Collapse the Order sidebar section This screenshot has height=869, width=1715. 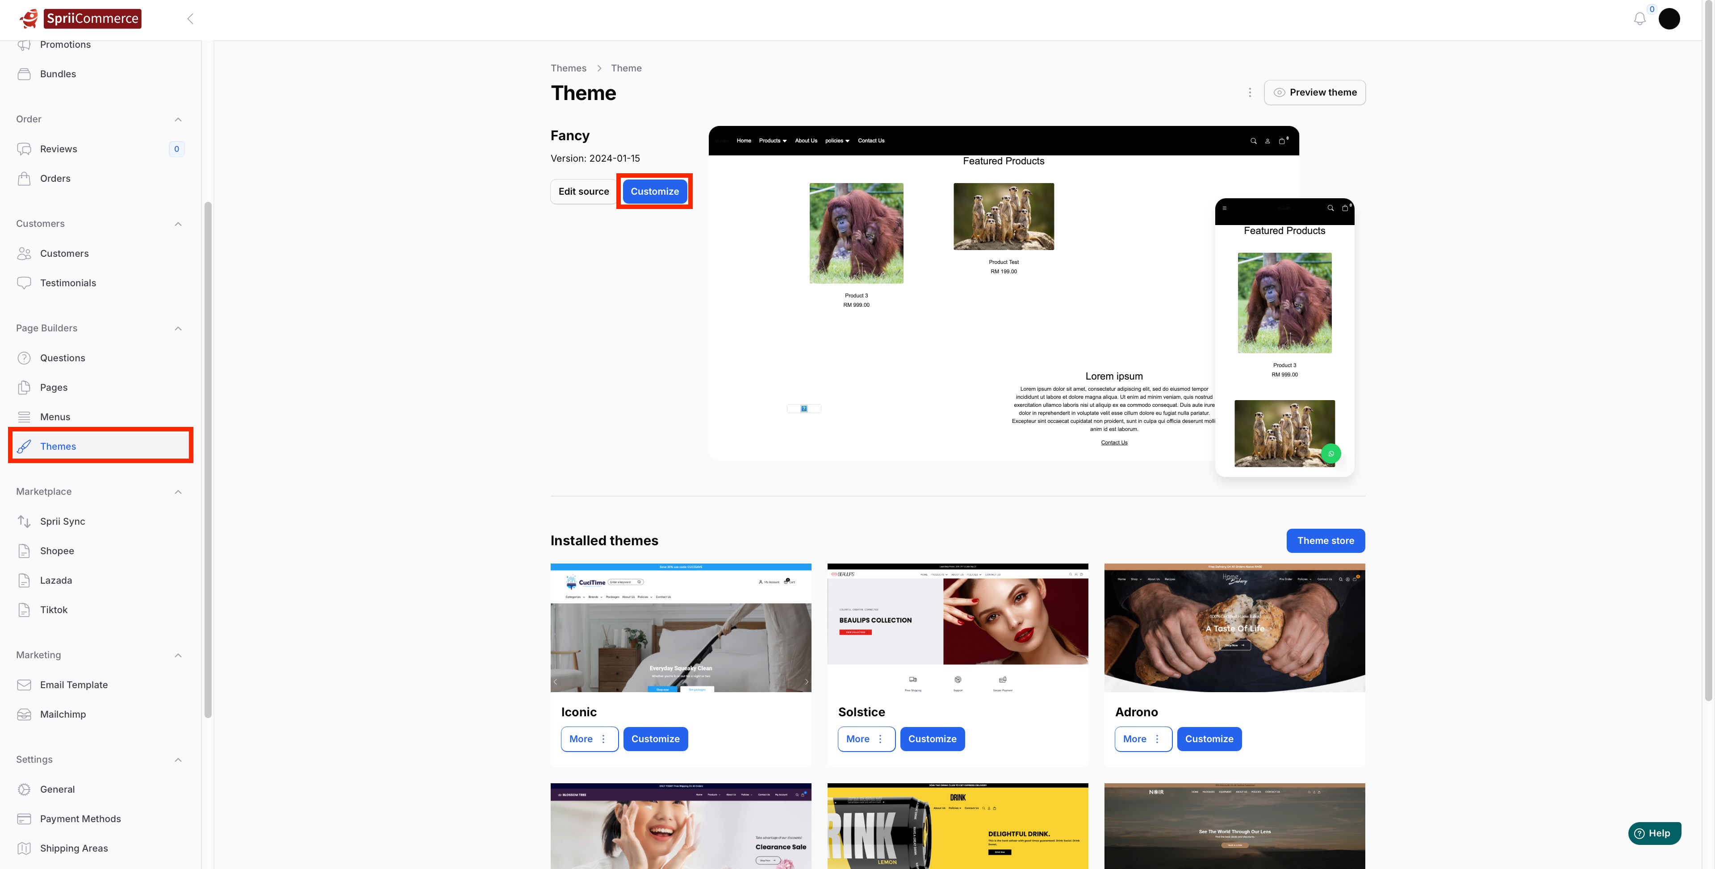pos(178,119)
